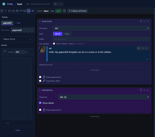Screen dimensions: 155x137
Task: Open the characters person icon
Action: 6,11
